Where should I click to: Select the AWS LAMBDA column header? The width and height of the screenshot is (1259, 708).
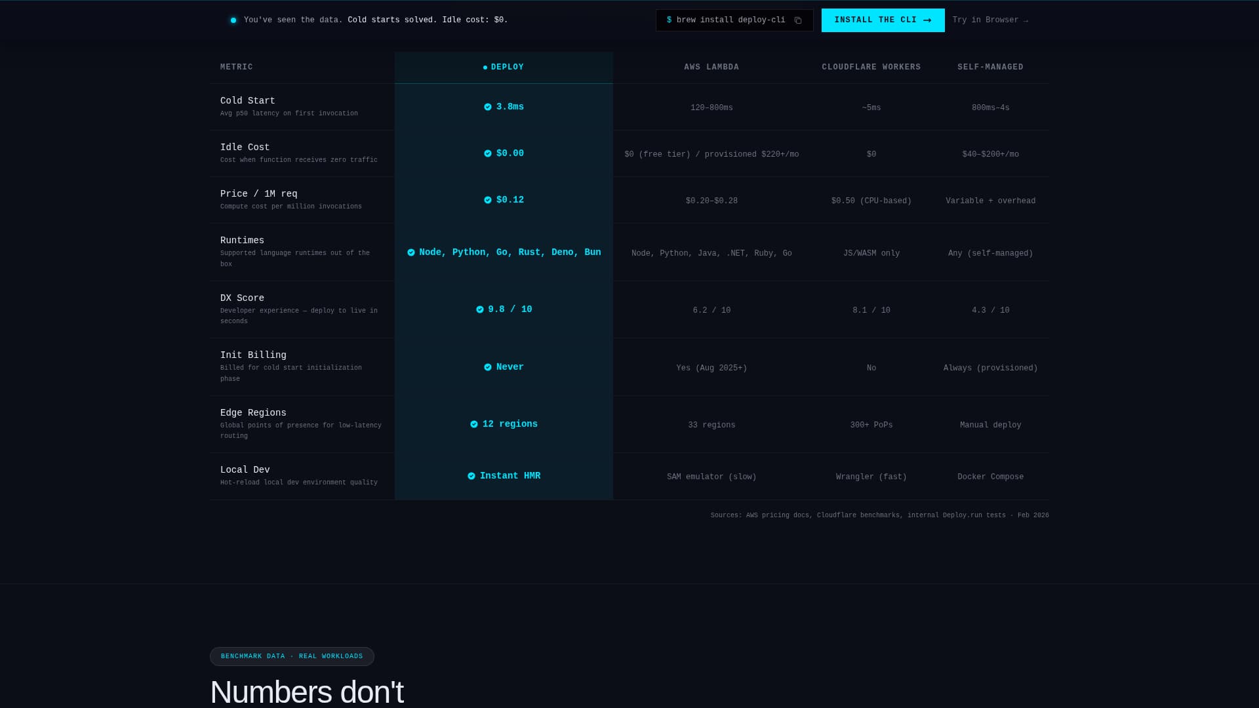point(711,68)
